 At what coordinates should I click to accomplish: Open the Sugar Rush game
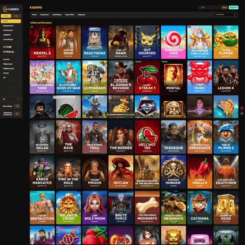[199, 77]
